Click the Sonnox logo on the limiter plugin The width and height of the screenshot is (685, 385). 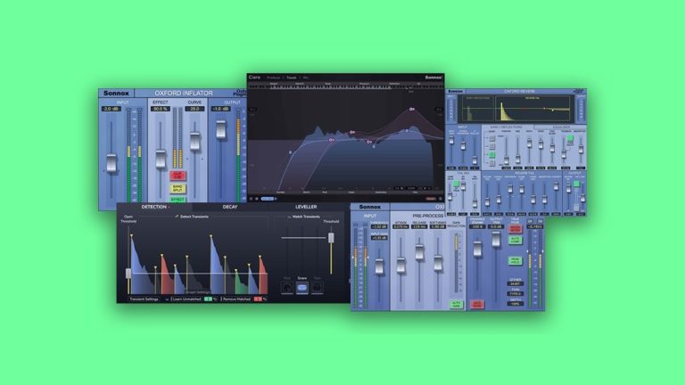coord(369,207)
